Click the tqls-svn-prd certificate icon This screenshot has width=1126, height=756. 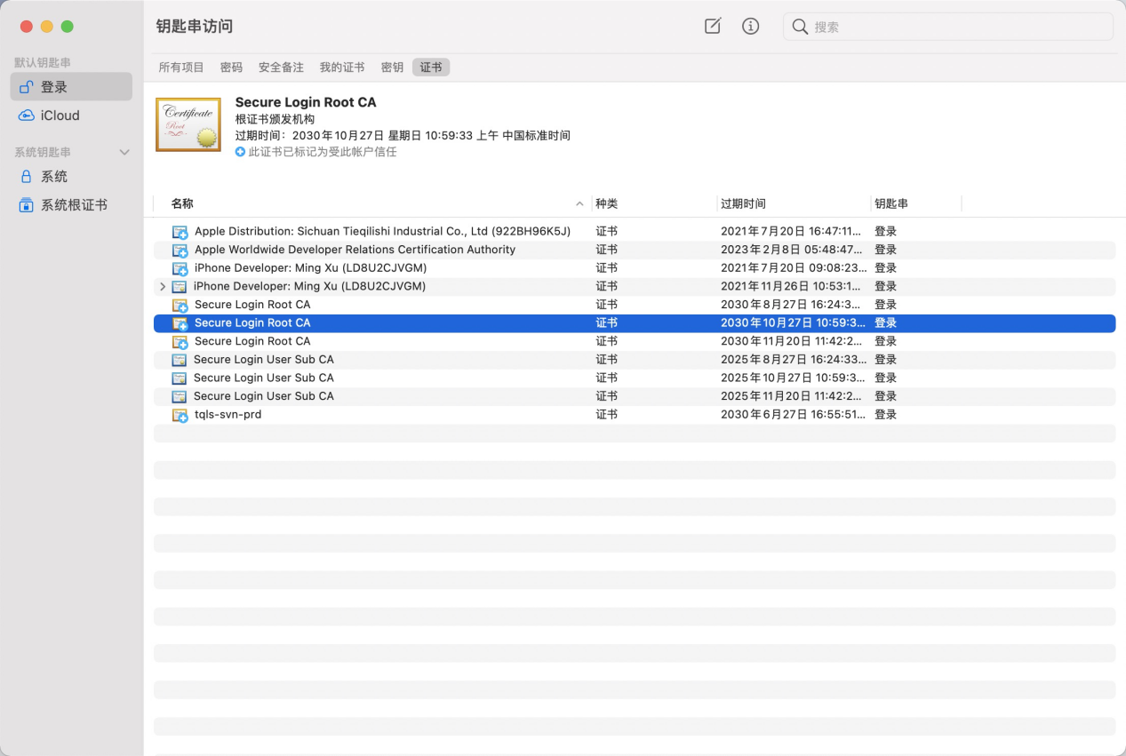[x=180, y=415]
